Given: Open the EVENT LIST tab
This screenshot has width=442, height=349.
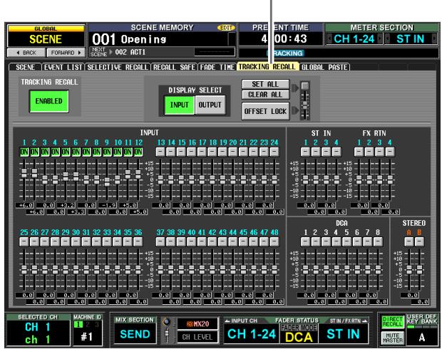Looking at the screenshot, I should [63, 67].
